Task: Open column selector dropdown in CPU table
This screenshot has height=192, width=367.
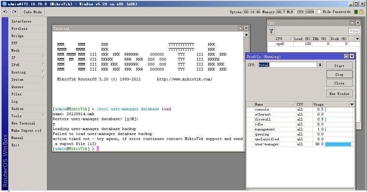Action: tap(357, 39)
